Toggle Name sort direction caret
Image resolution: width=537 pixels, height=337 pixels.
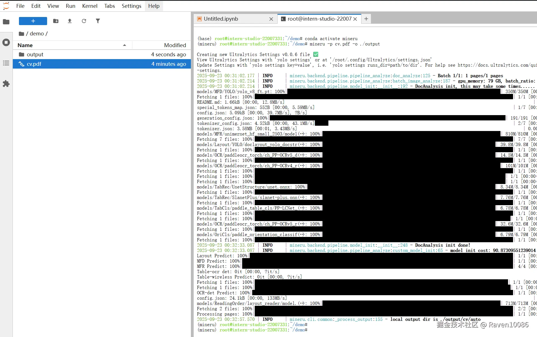(125, 45)
